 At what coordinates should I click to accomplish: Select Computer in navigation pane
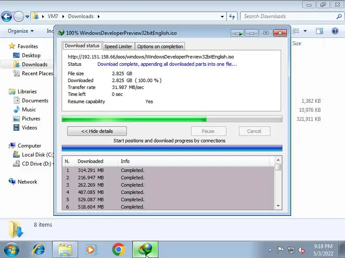[x=29, y=146]
